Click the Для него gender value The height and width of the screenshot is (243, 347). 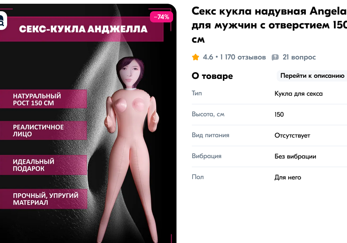click(288, 177)
